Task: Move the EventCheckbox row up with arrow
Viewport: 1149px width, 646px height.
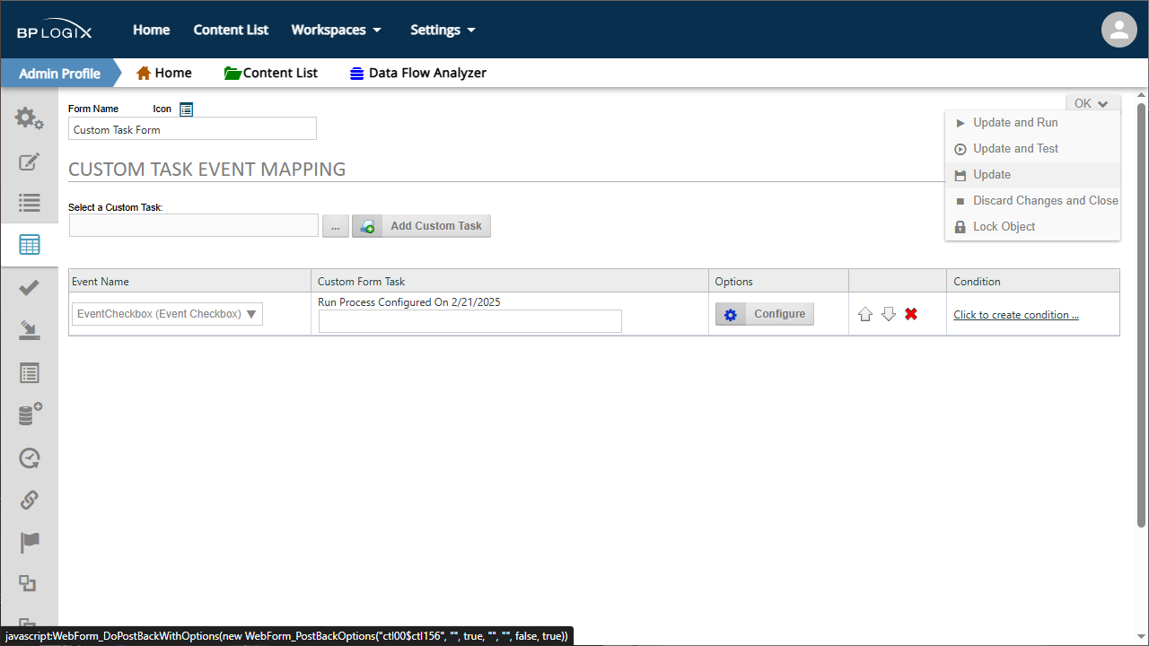Action: pos(865,314)
